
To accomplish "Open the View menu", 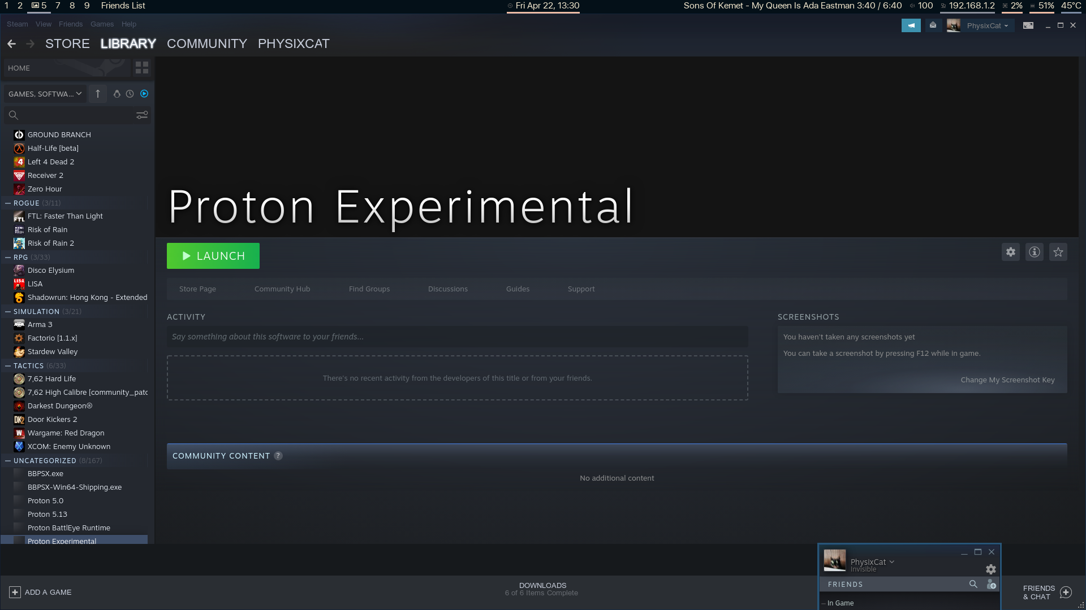I will [x=44, y=24].
